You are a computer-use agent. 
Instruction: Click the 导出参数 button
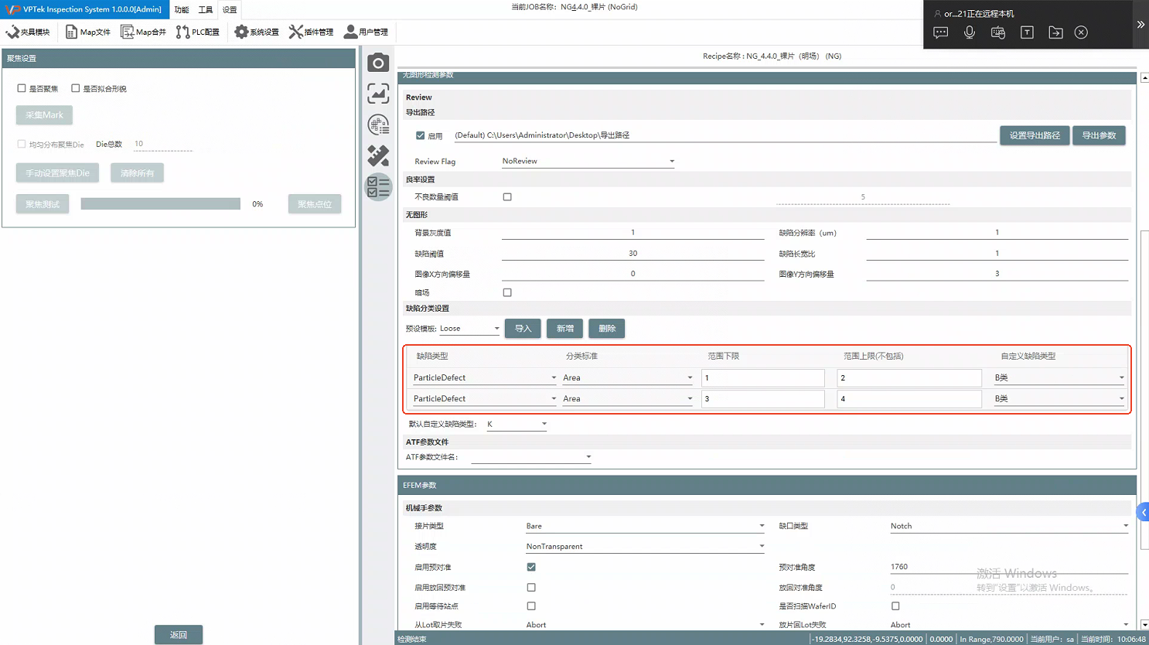[x=1099, y=135]
